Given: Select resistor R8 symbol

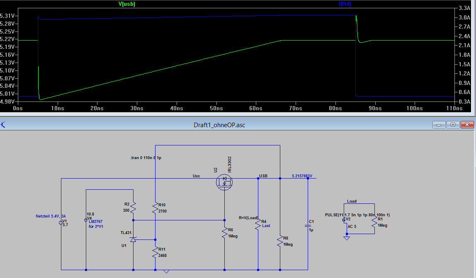Looking at the screenshot, I should point(280,241).
